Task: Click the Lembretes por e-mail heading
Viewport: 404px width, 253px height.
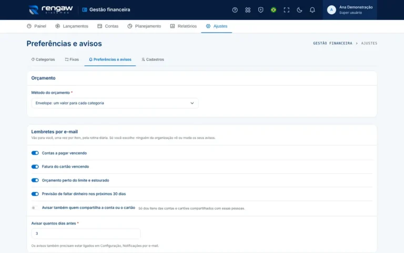Action: pos(54,132)
